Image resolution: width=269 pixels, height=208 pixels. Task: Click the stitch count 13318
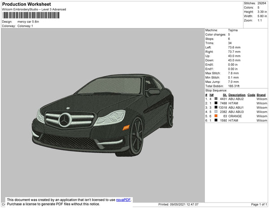click(x=222, y=108)
